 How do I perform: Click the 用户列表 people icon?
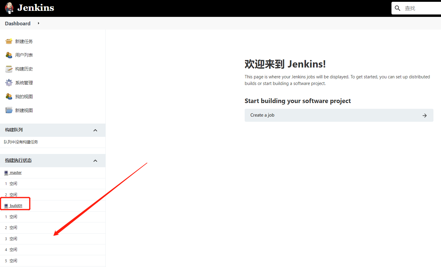point(9,55)
